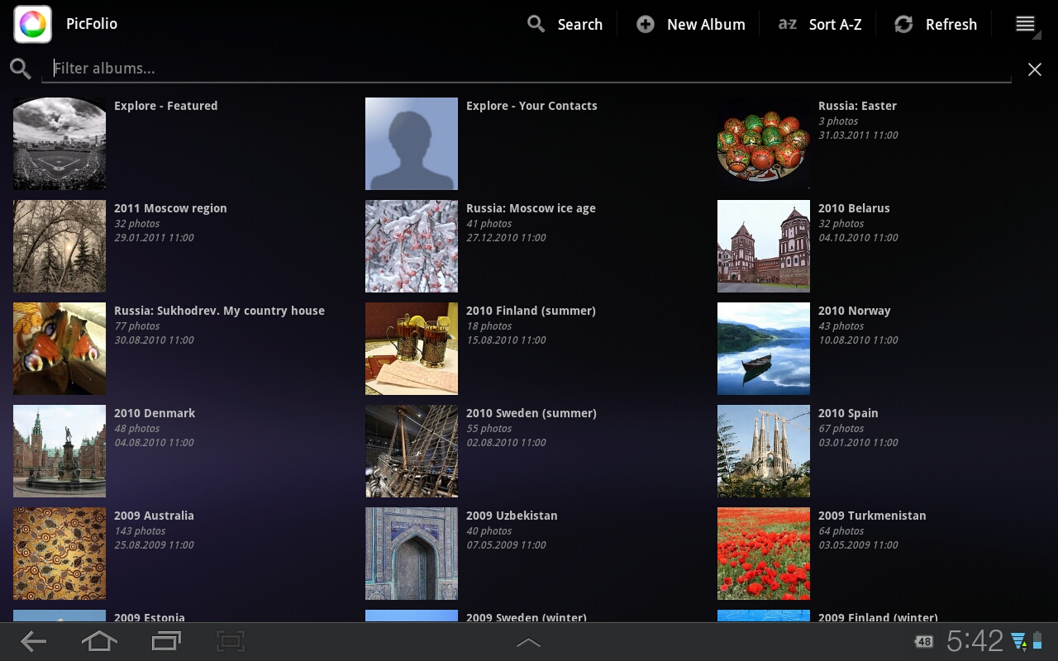Image resolution: width=1058 pixels, height=661 pixels.
Task: Open the Explore - Featured thumbnail
Action: (60, 144)
